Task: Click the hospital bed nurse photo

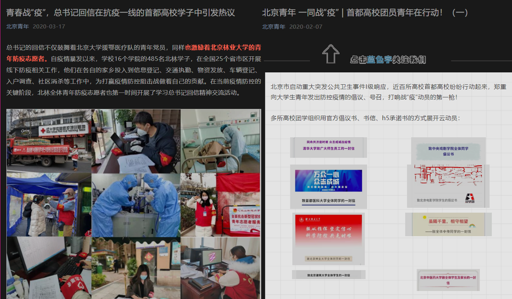Action: pyautogui.click(x=220, y=141)
